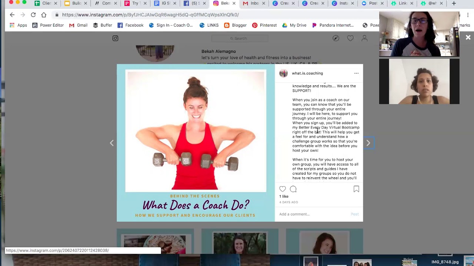This screenshot has width=474, height=266.
Task: Go to the next post arrow
Action: pos(368,143)
